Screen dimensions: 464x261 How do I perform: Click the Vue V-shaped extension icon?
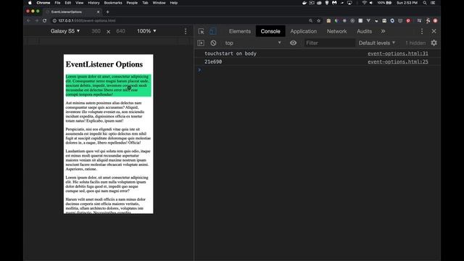pyautogui.click(x=368, y=21)
